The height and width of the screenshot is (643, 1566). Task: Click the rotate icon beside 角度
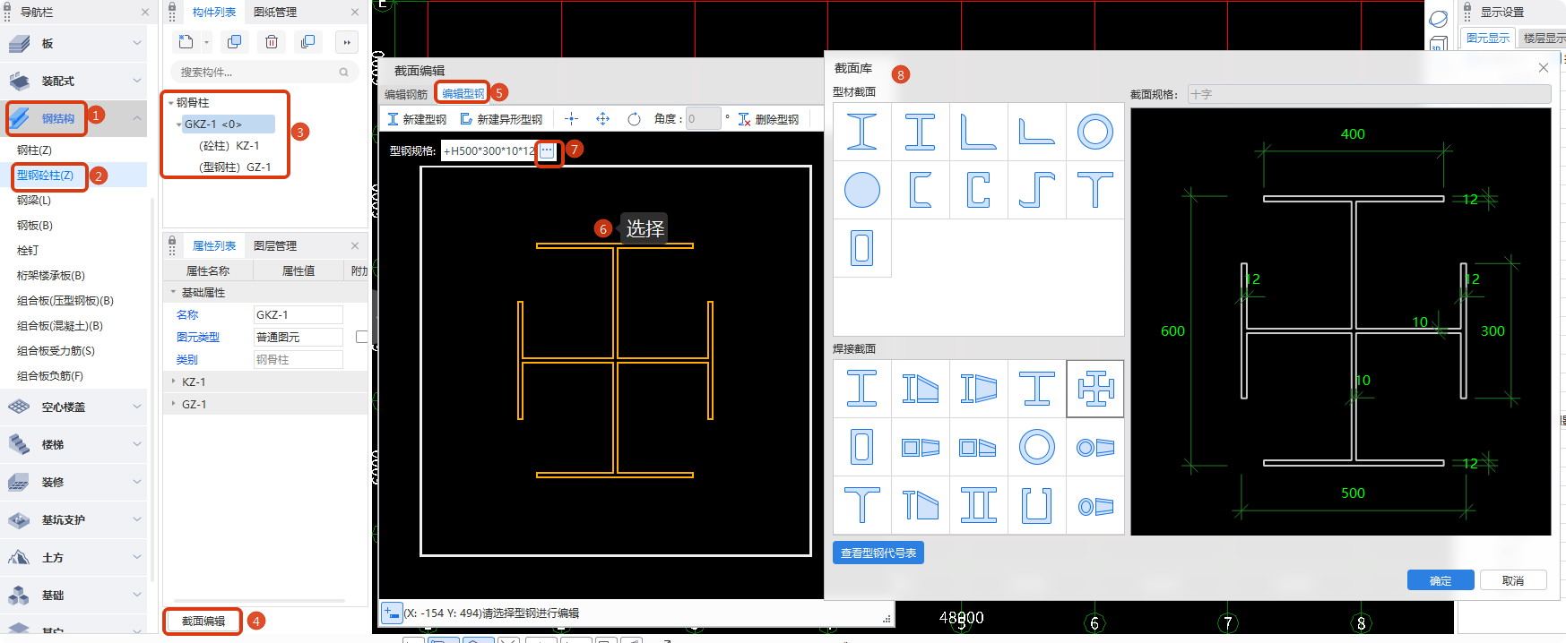(x=634, y=119)
